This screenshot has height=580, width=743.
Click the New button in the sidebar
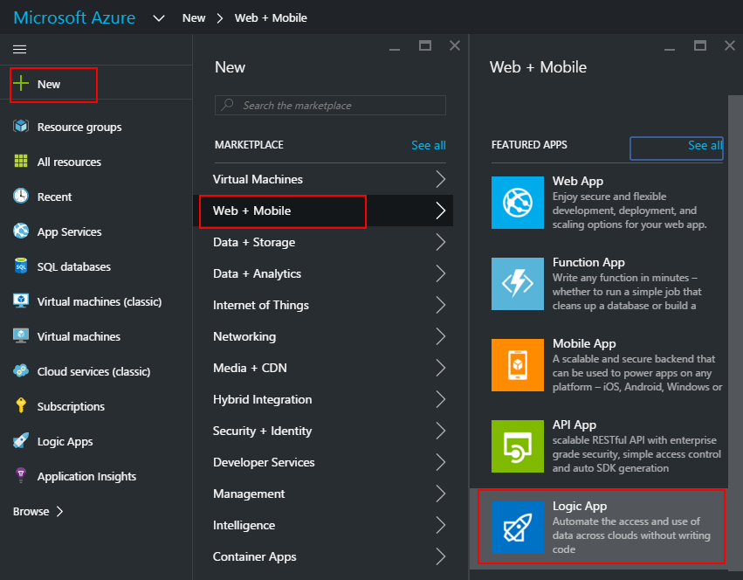(49, 85)
